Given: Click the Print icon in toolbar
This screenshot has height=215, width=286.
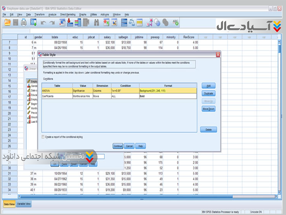Looking at the screenshot, I should [24, 22].
